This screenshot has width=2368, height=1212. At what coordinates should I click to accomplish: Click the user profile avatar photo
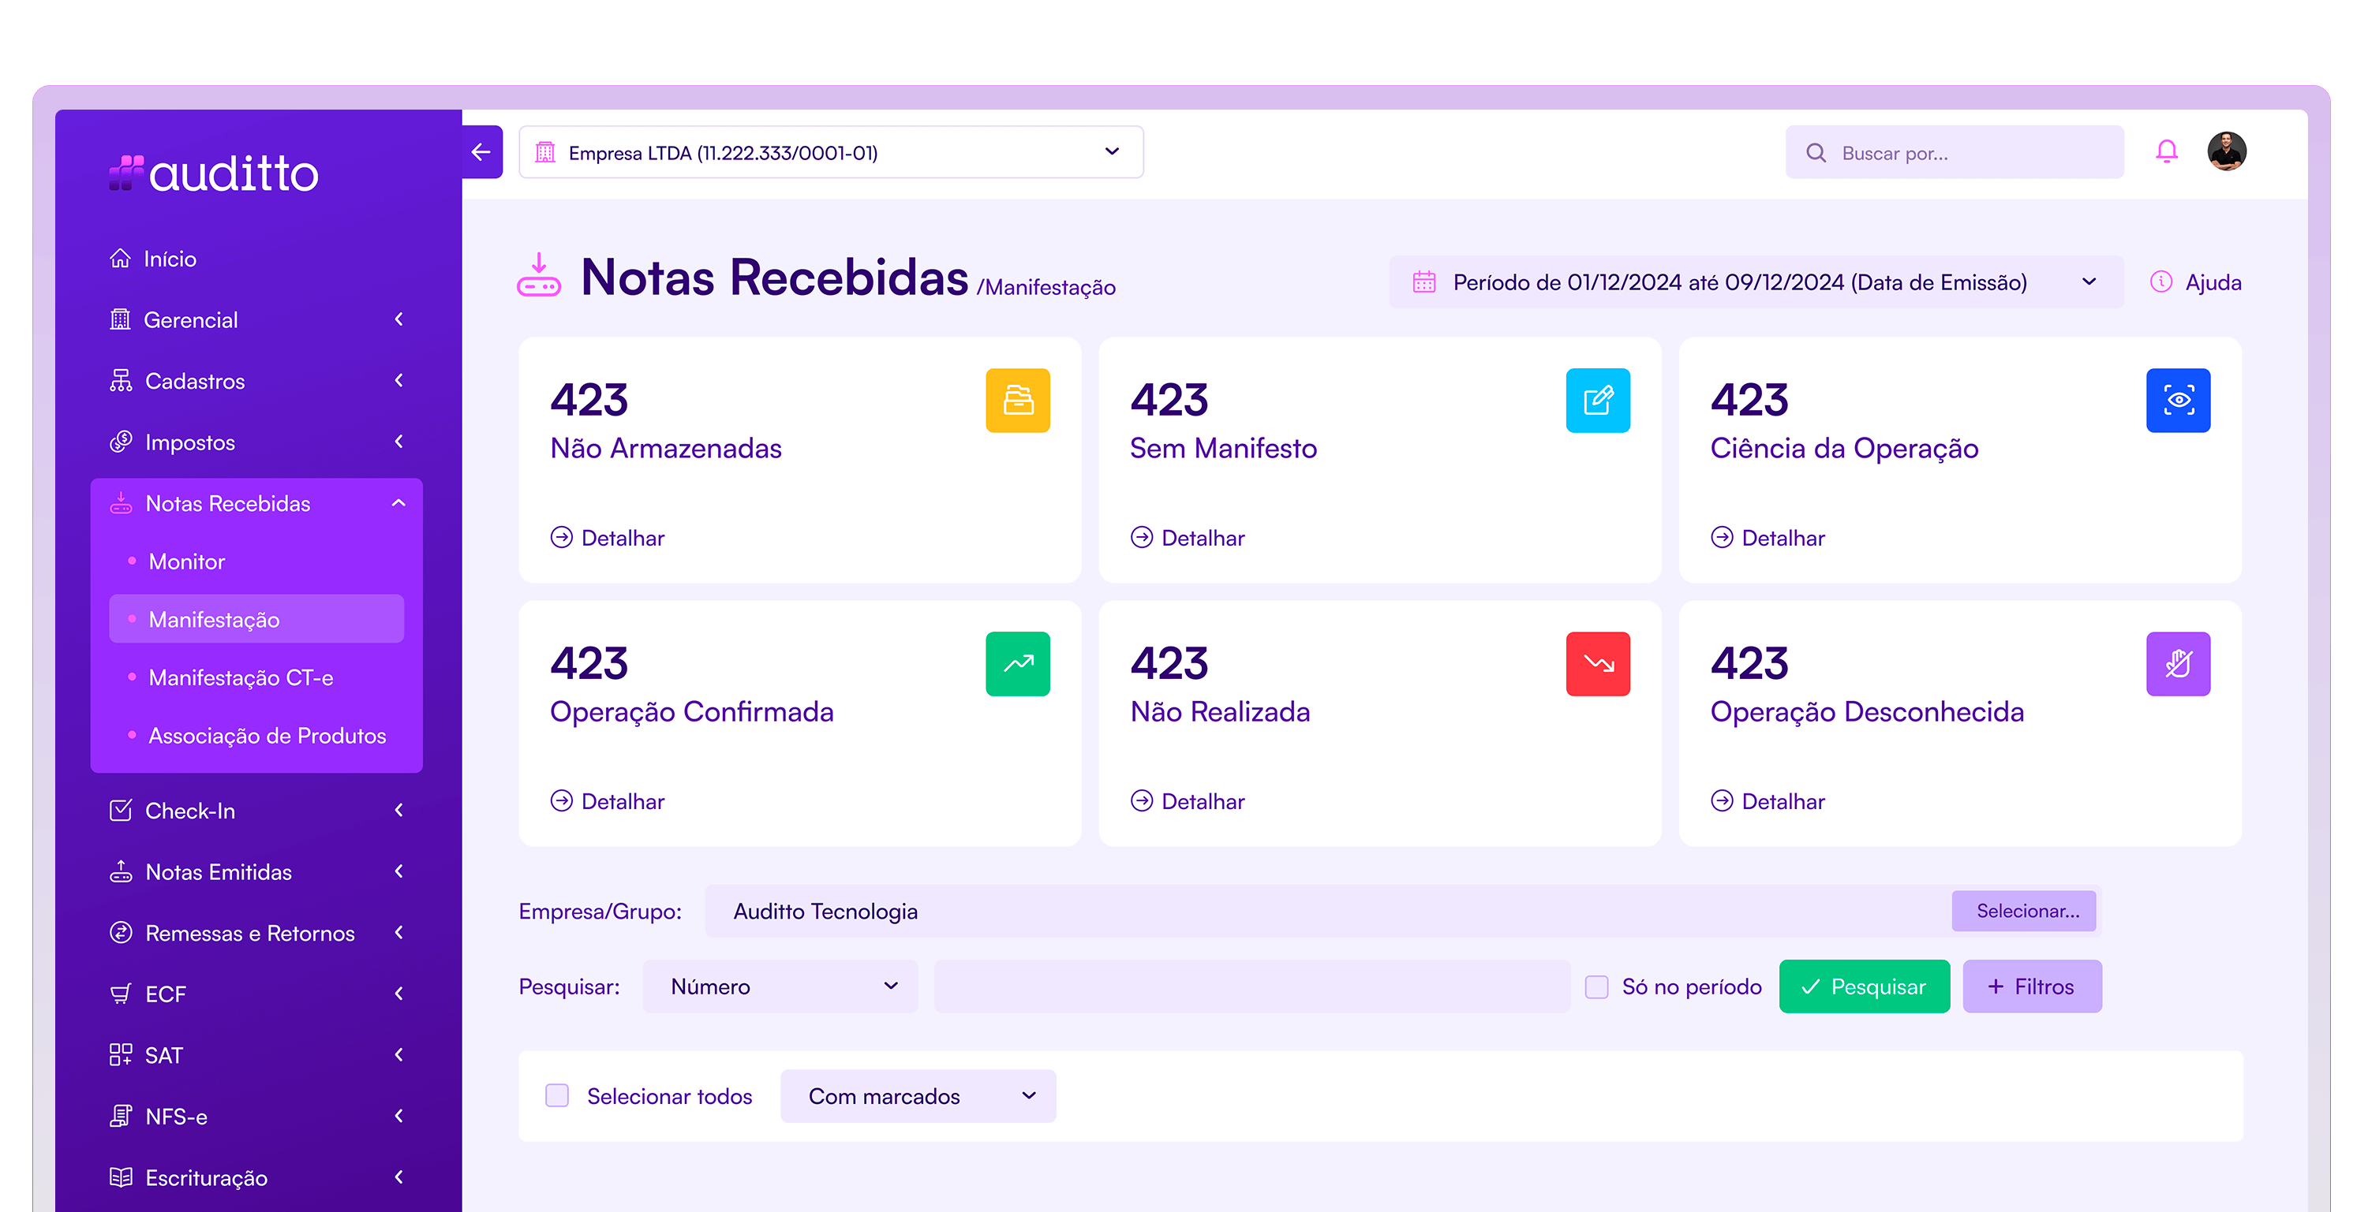pos(2228,151)
